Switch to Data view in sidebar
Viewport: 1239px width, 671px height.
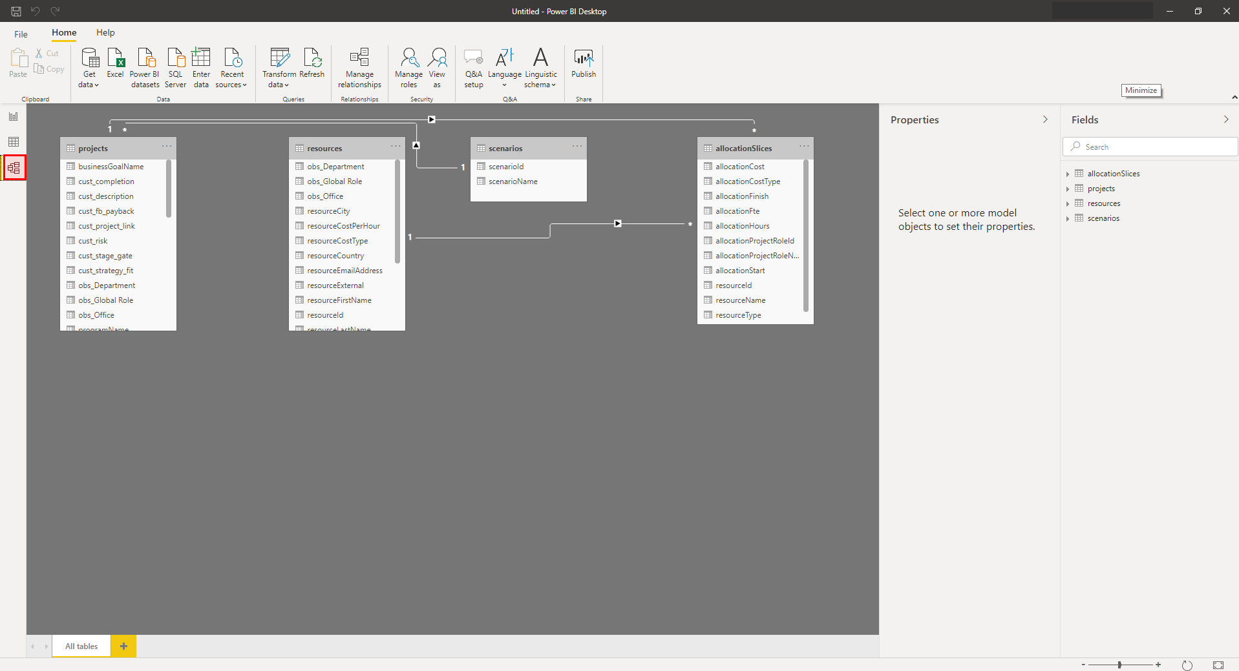14,142
